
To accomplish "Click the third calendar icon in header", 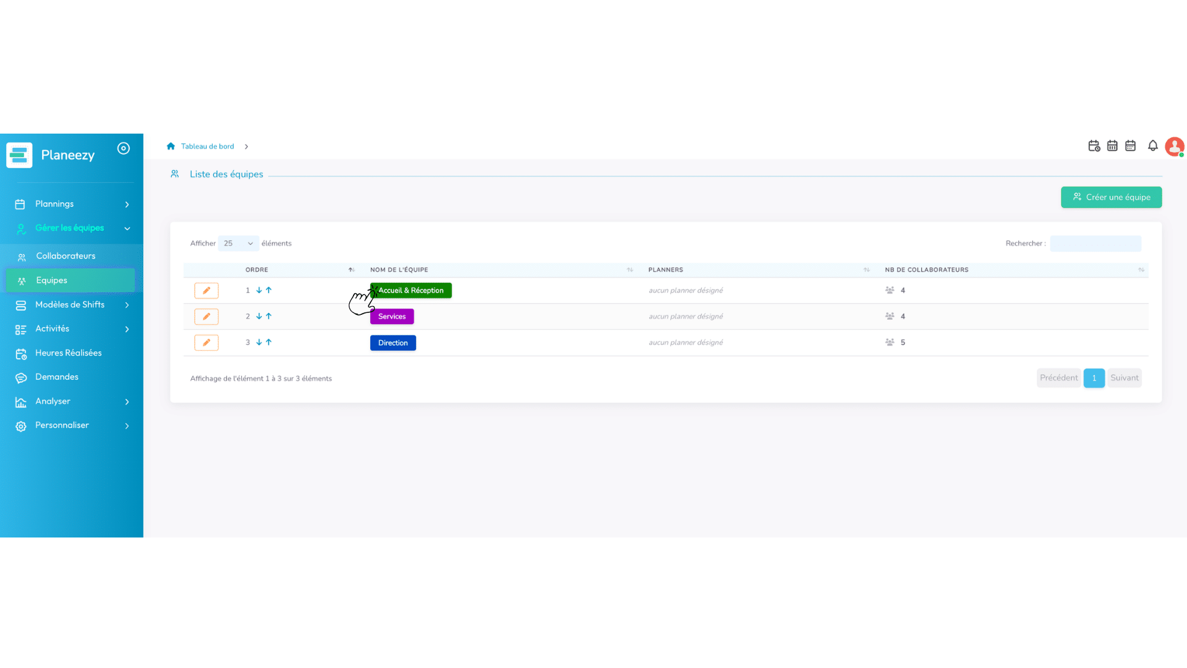I will 1131,146.
